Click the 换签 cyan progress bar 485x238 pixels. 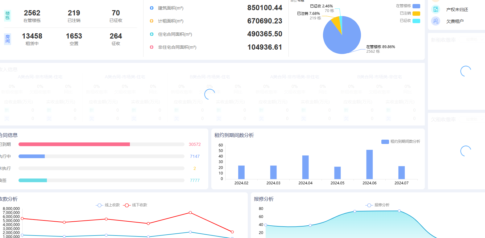pos(33,180)
